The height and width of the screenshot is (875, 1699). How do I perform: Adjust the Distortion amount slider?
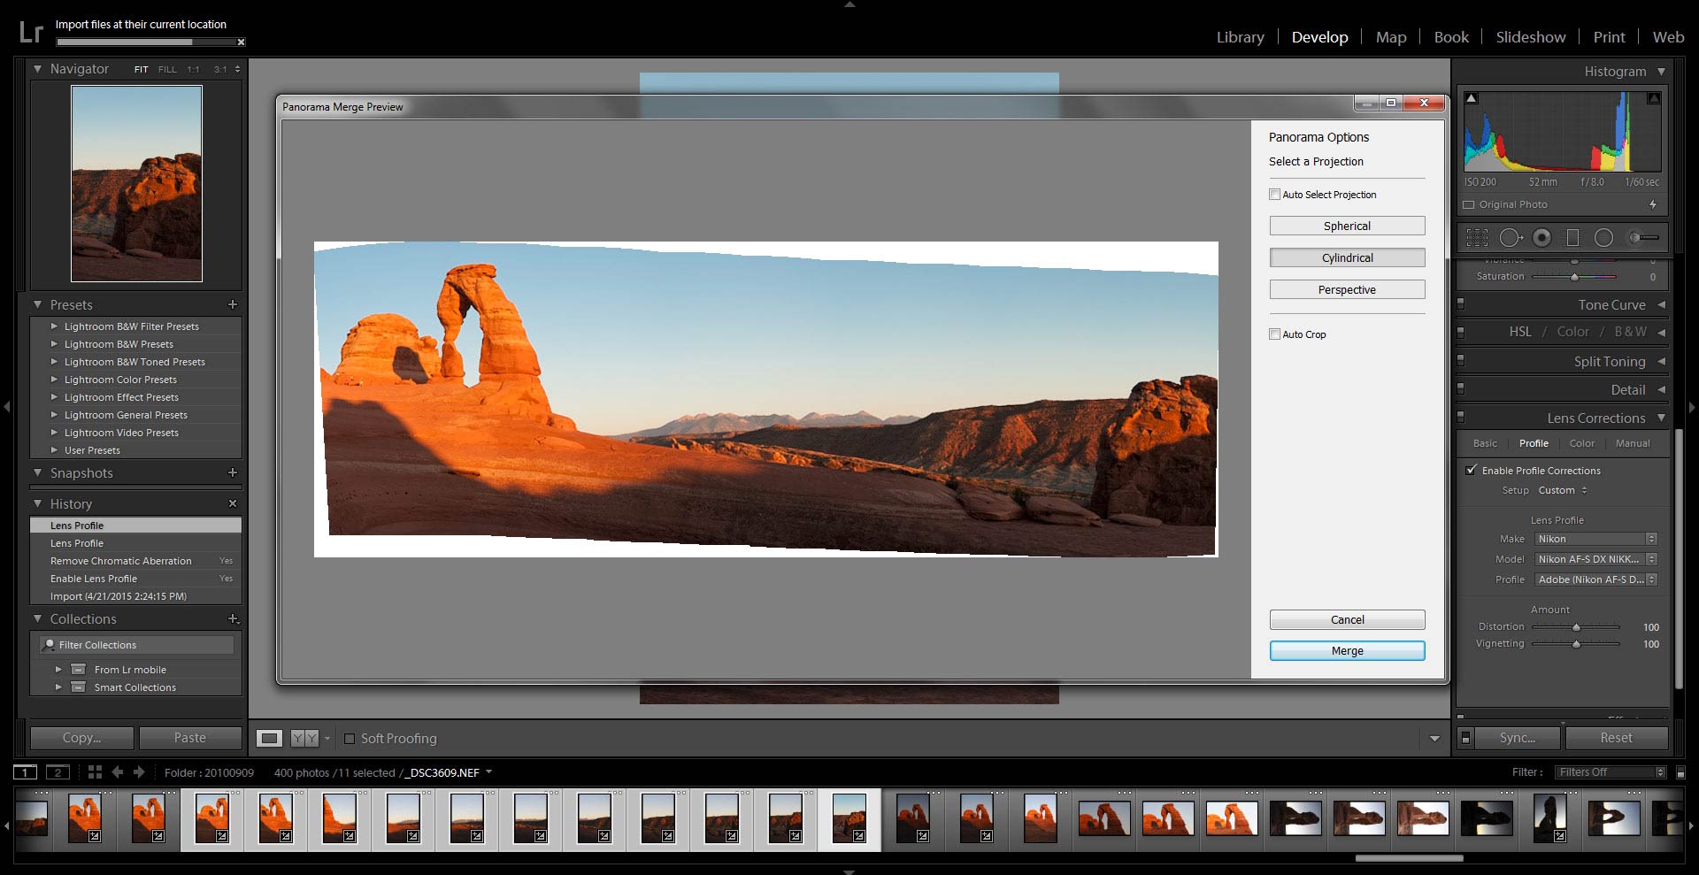1576,627
